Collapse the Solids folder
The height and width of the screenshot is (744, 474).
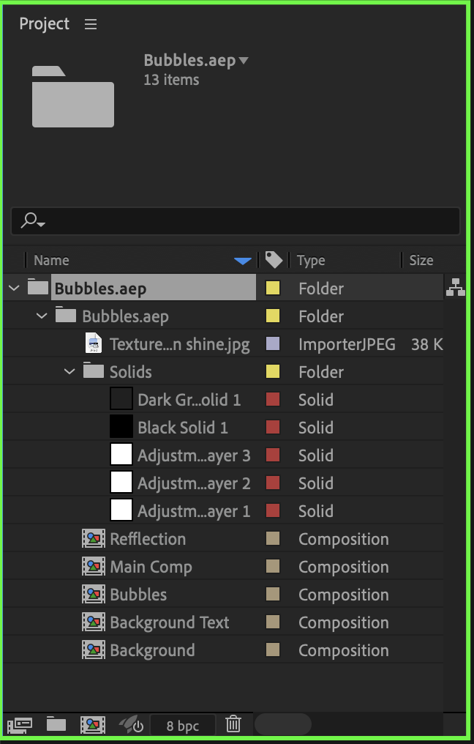pos(69,372)
